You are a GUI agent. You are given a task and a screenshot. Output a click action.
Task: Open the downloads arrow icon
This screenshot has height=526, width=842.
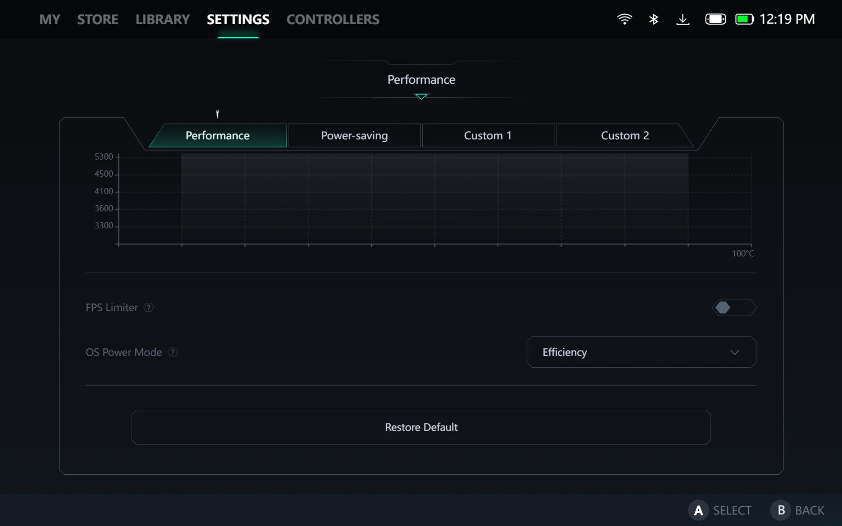(683, 19)
